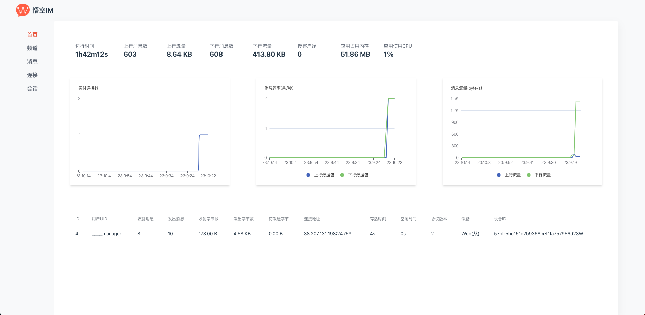Click the 应用占用内存 value 51.86 MB
This screenshot has width=645, height=315.
355,55
